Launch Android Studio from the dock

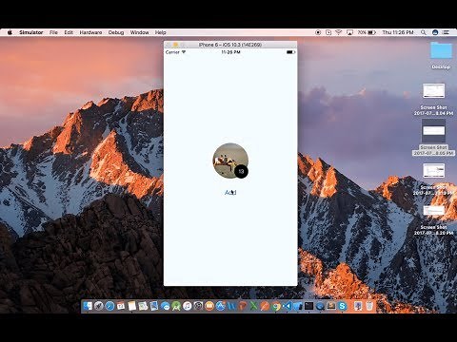tap(176, 306)
